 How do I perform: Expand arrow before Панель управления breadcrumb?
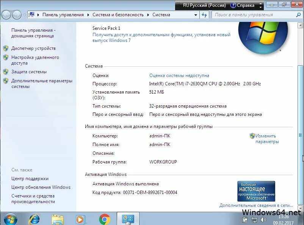point(38,15)
